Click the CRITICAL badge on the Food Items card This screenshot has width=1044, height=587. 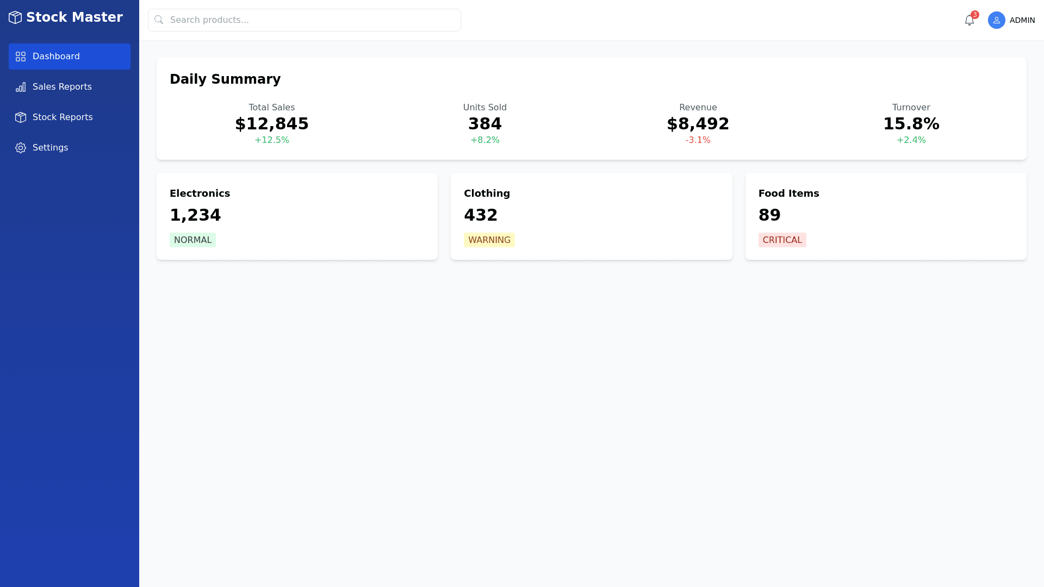pyautogui.click(x=782, y=240)
